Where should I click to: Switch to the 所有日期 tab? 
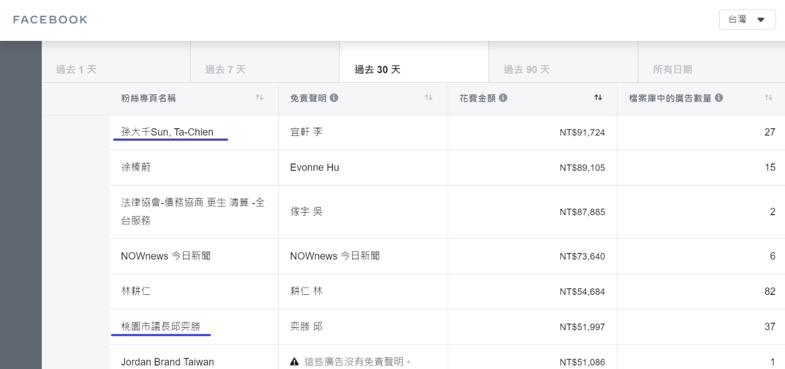pos(672,70)
